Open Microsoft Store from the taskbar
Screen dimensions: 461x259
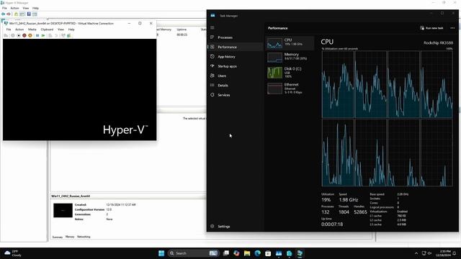tap(268, 253)
